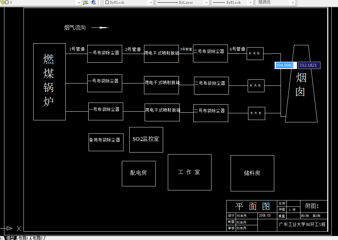Image resolution: width=338 pixels, height=240 pixels.
Task: Open the layer selection dropdown showing 0
Action: tap(79, 3)
